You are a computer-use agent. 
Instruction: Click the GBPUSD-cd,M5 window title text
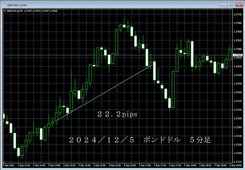[17, 5]
